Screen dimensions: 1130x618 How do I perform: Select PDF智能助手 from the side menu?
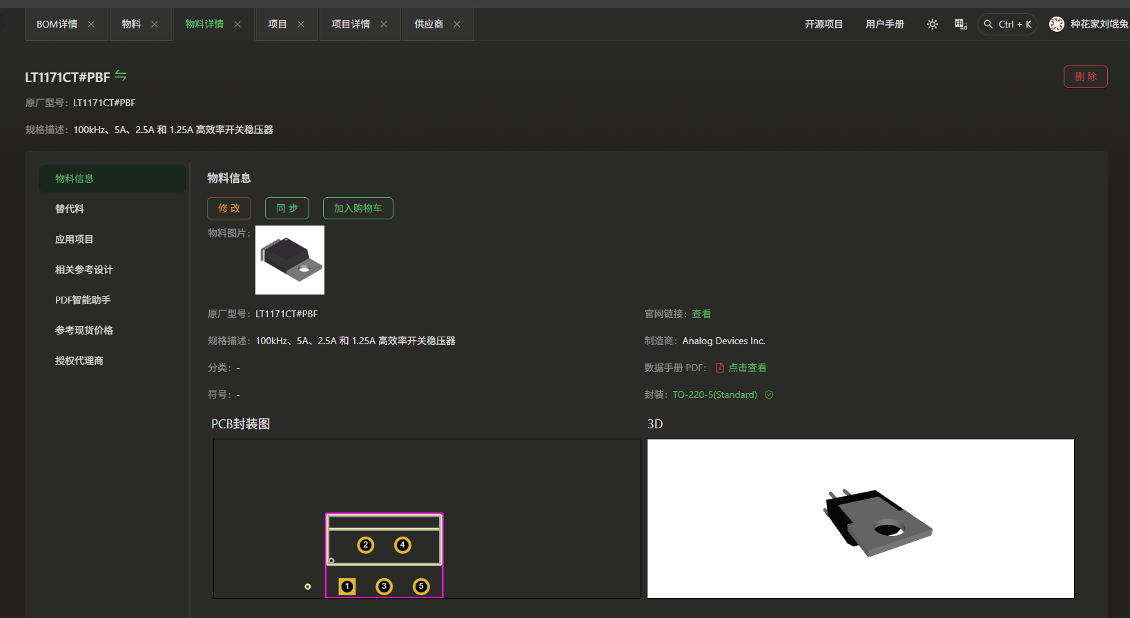pyautogui.click(x=83, y=300)
